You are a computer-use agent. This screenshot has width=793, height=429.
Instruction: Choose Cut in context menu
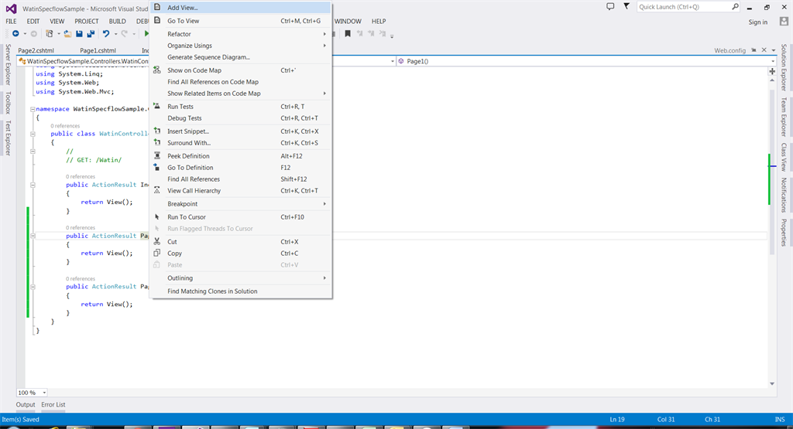(x=241, y=242)
